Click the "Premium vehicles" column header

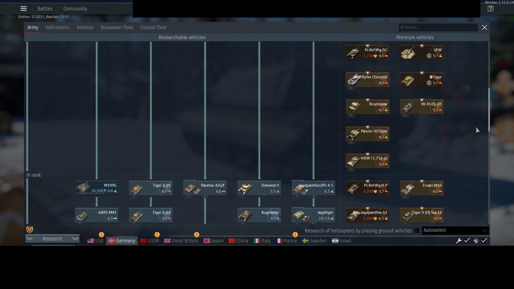[415, 37]
